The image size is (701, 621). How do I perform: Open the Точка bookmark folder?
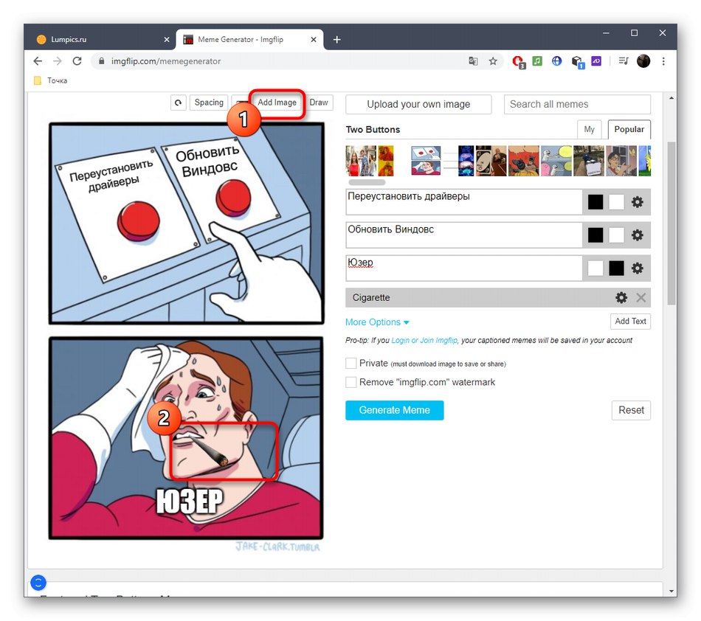coord(50,81)
